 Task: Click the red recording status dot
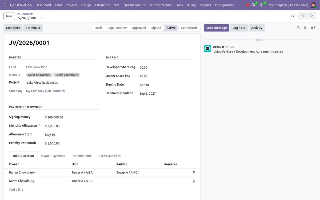pos(248,5)
